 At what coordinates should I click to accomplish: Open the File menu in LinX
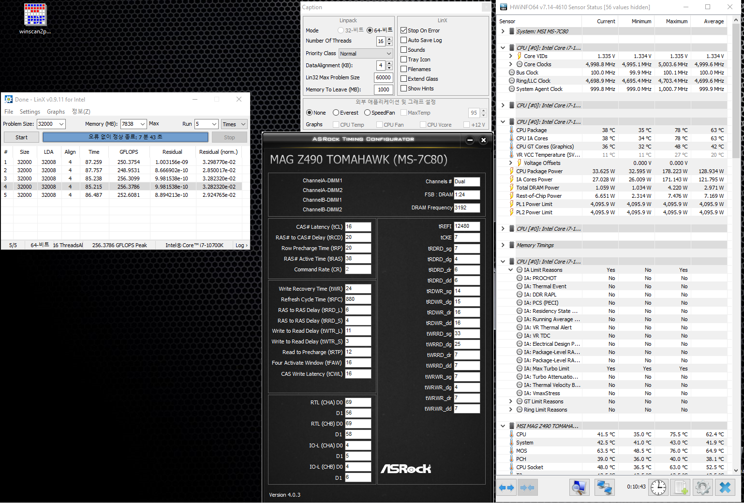tap(9, 112)
